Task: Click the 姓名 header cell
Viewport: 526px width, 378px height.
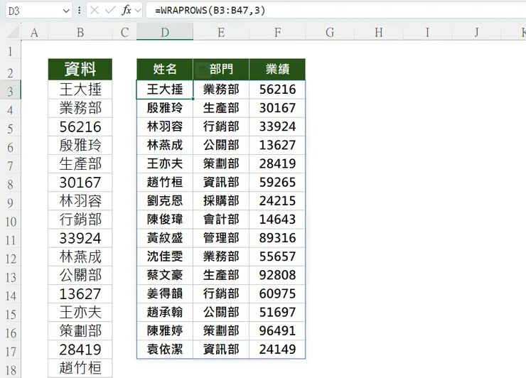Action: pos(165,70)
